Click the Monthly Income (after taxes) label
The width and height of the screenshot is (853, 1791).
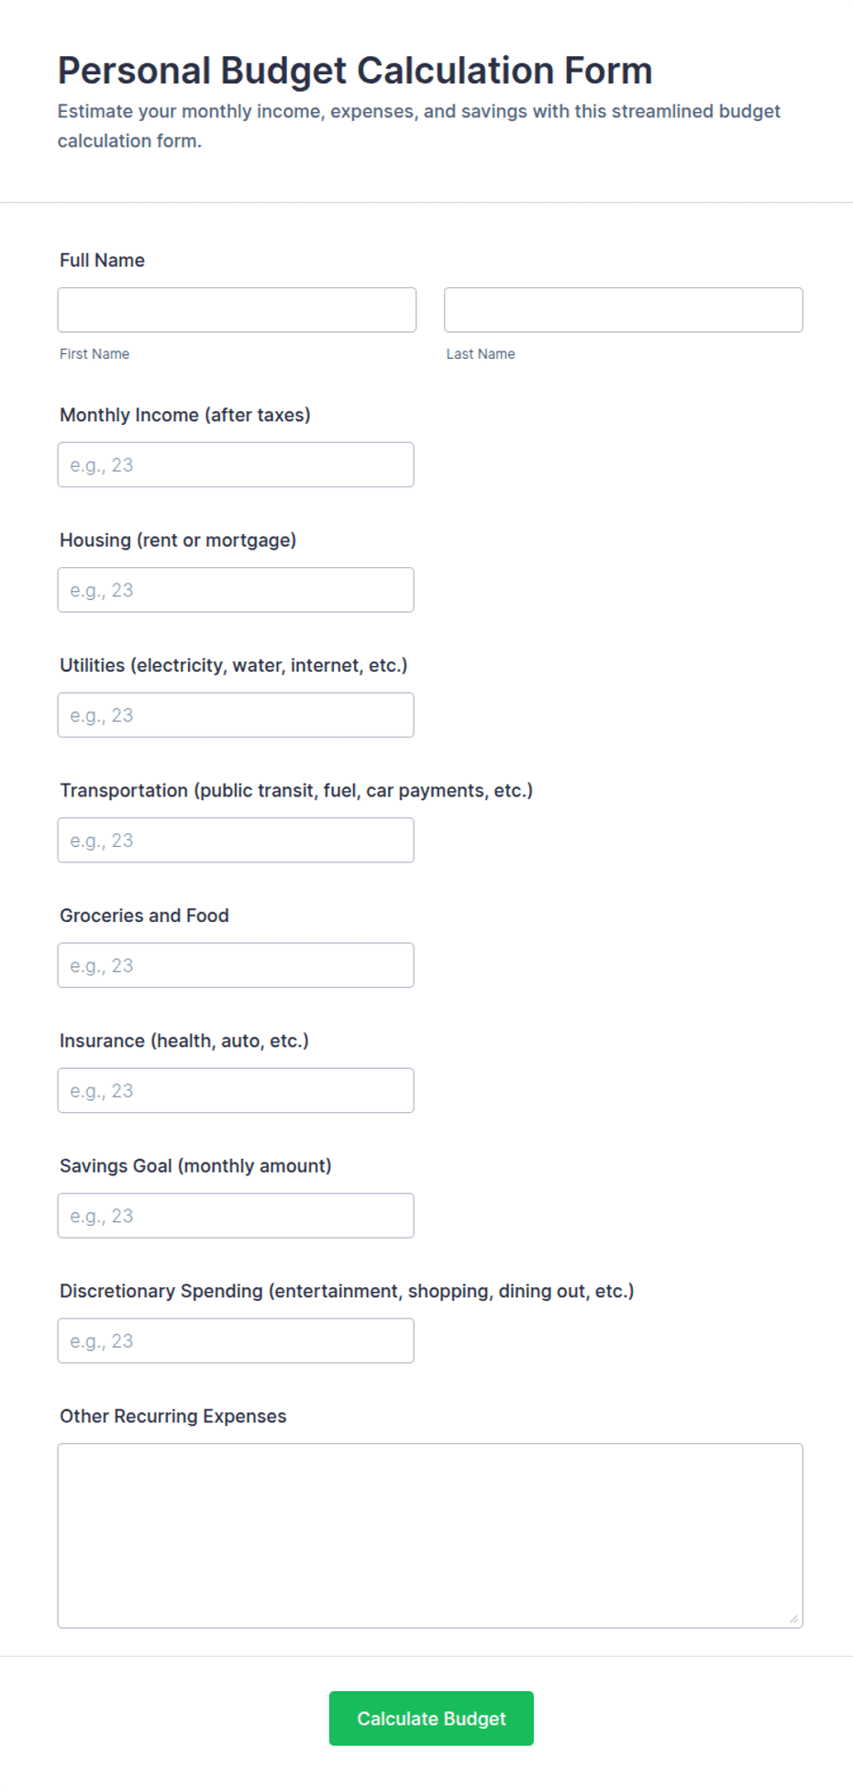tap(185, 416)
